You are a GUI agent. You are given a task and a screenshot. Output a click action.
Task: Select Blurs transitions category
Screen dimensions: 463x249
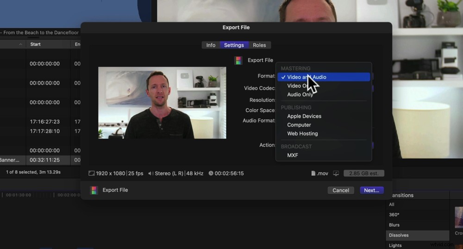click(x=394, y=225)
